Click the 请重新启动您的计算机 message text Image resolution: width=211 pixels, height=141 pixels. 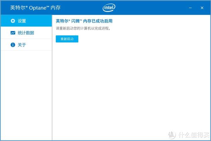tap(83, 29)
